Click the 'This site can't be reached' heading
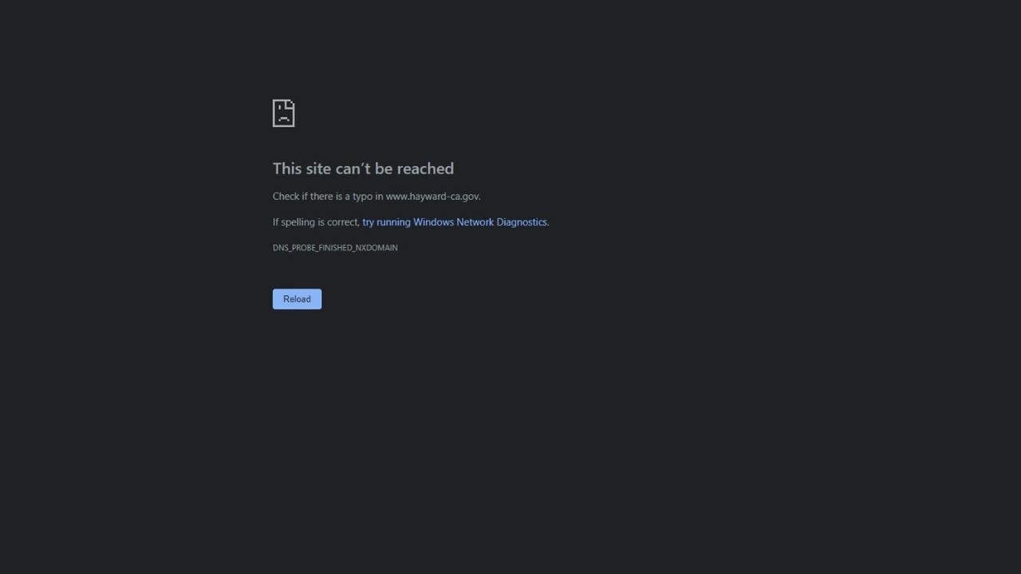 (363, 168)
